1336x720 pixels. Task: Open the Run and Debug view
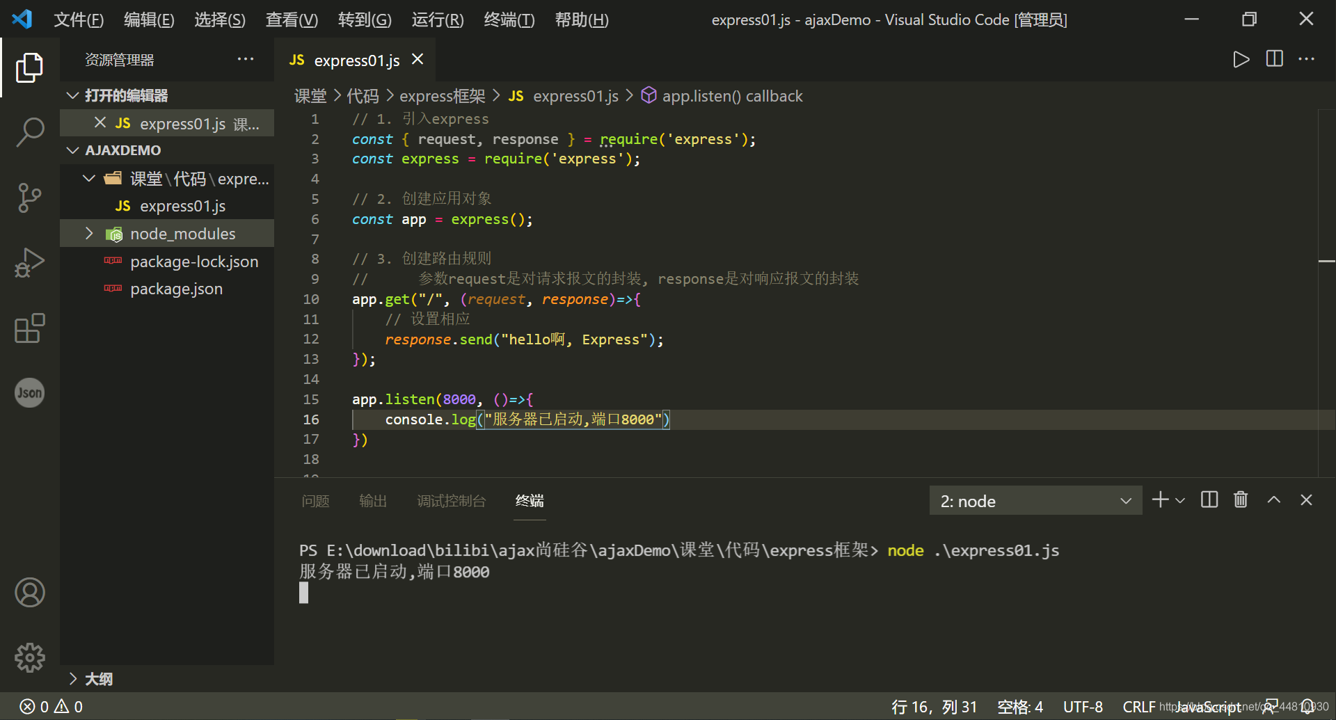pos(29,264)
